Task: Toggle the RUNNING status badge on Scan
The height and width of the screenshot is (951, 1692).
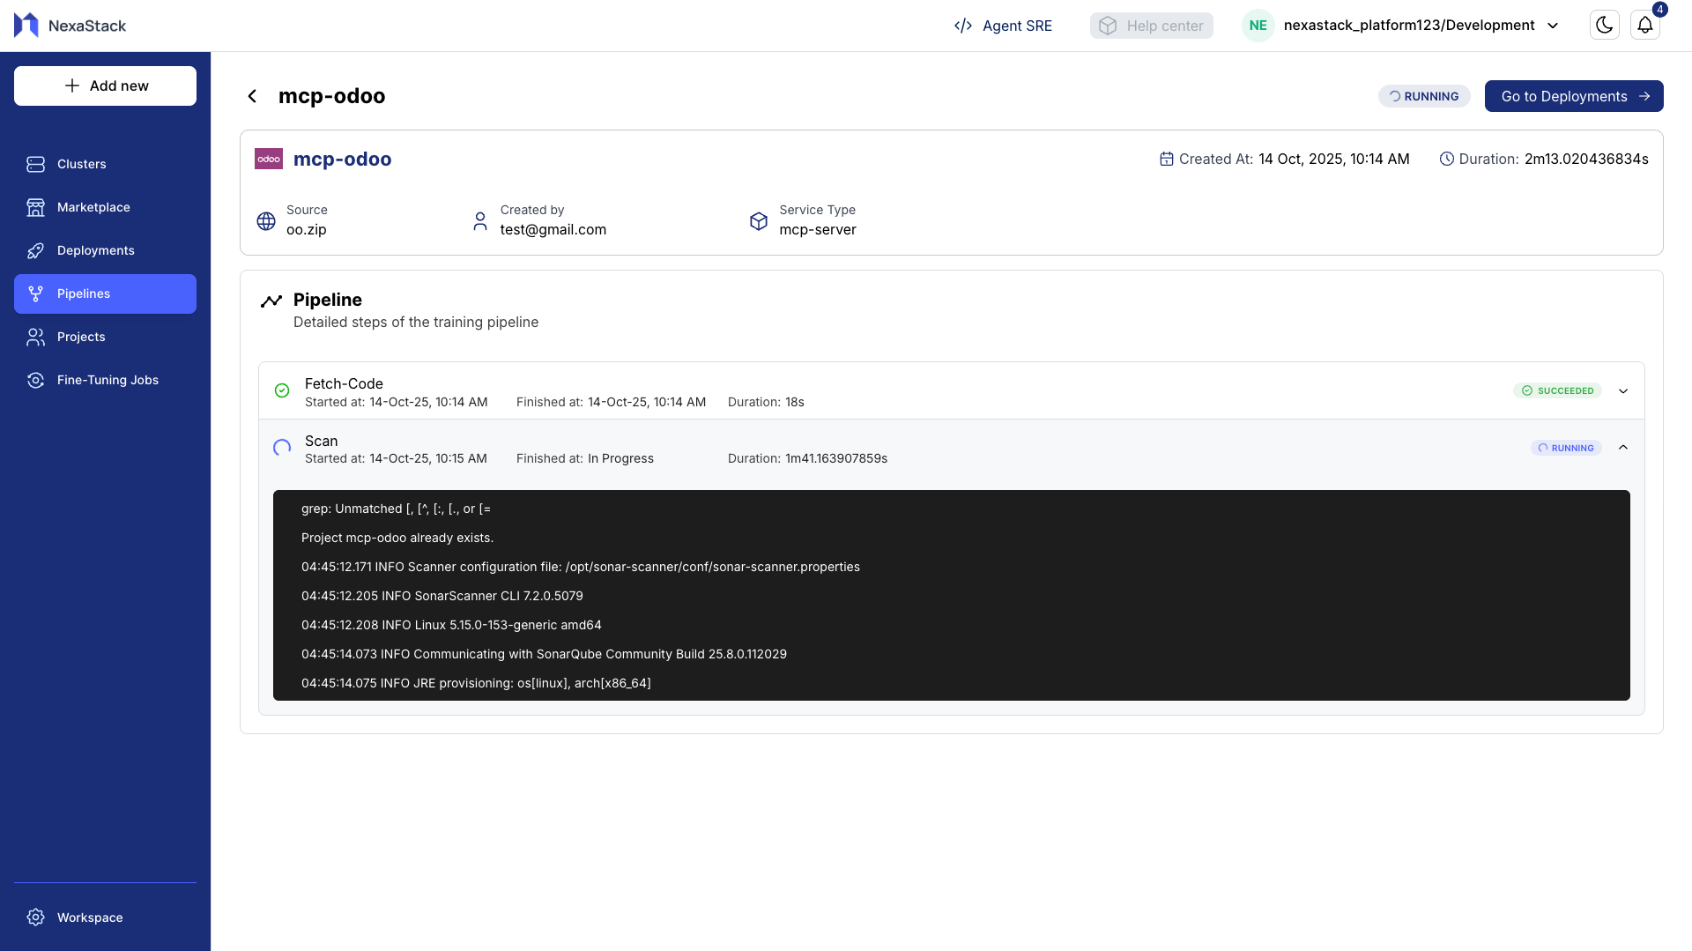Action: click(1565, 448)
